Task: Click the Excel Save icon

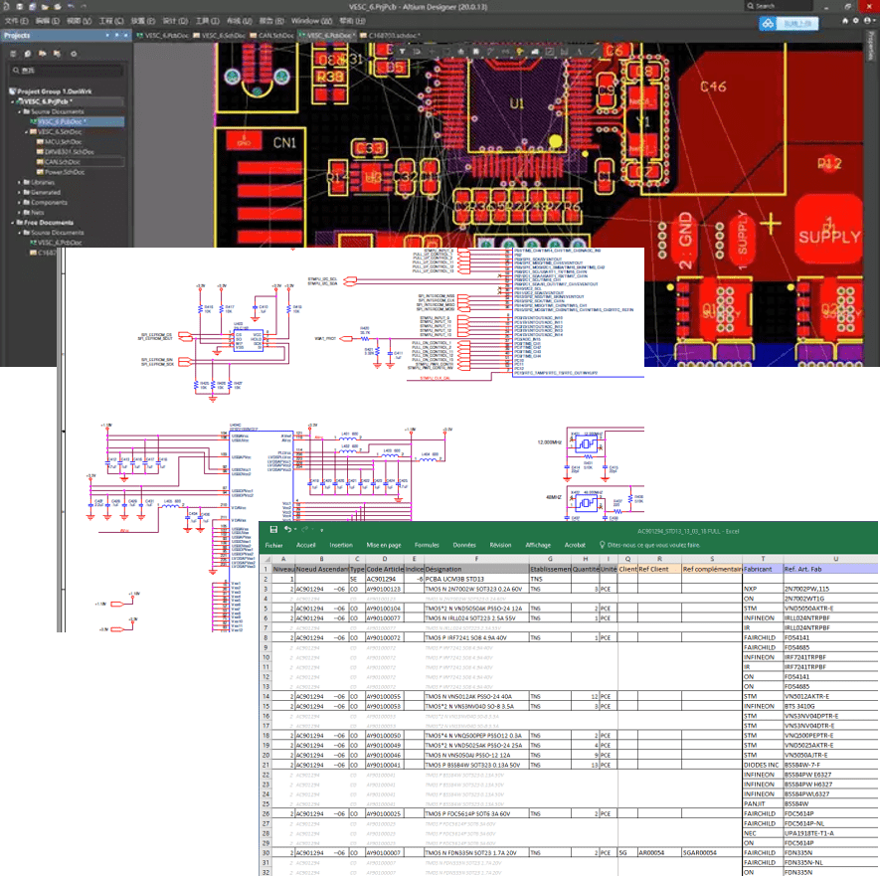Action: 273,530
